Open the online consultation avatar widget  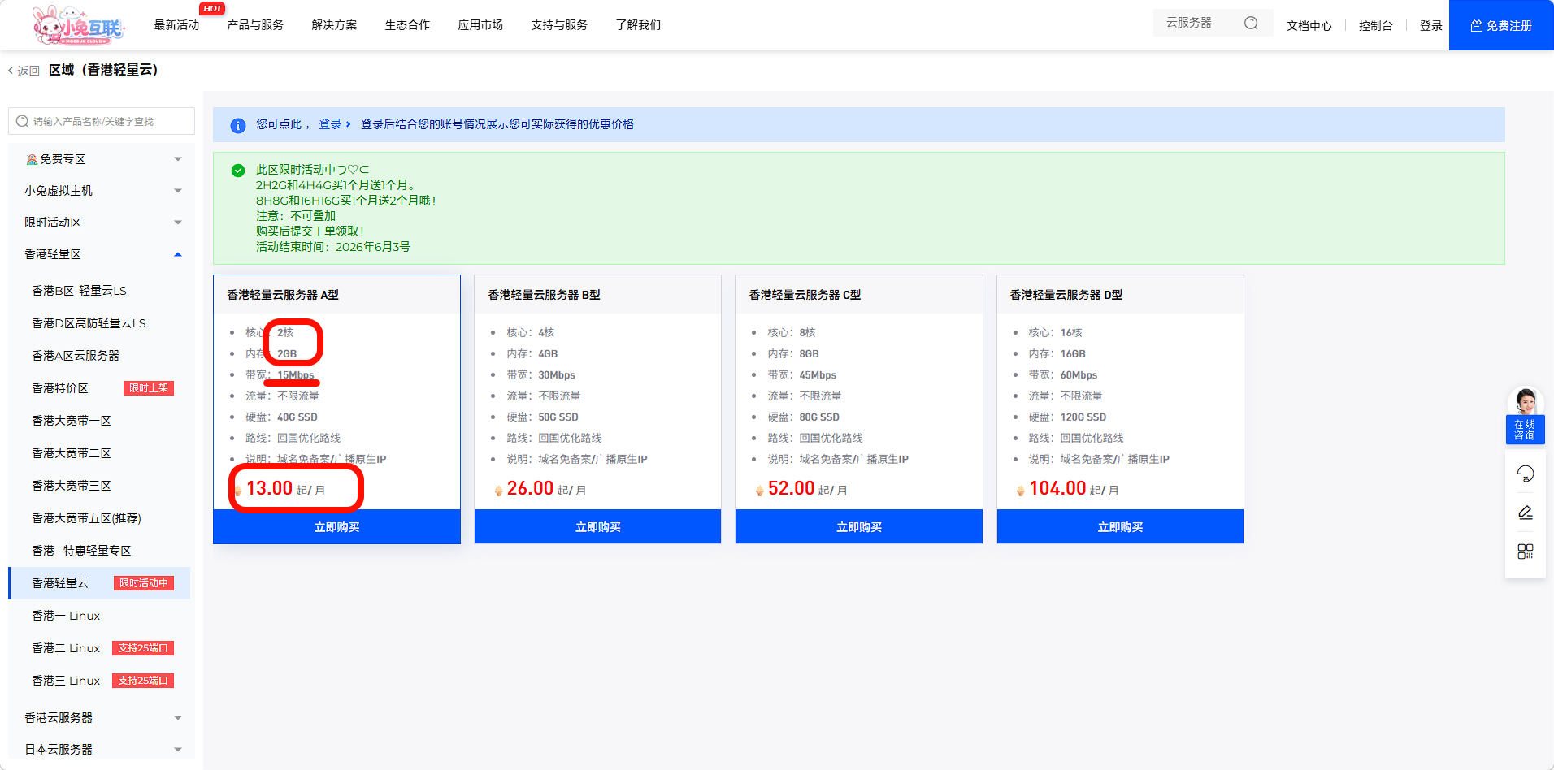[x=1525, y=415]
